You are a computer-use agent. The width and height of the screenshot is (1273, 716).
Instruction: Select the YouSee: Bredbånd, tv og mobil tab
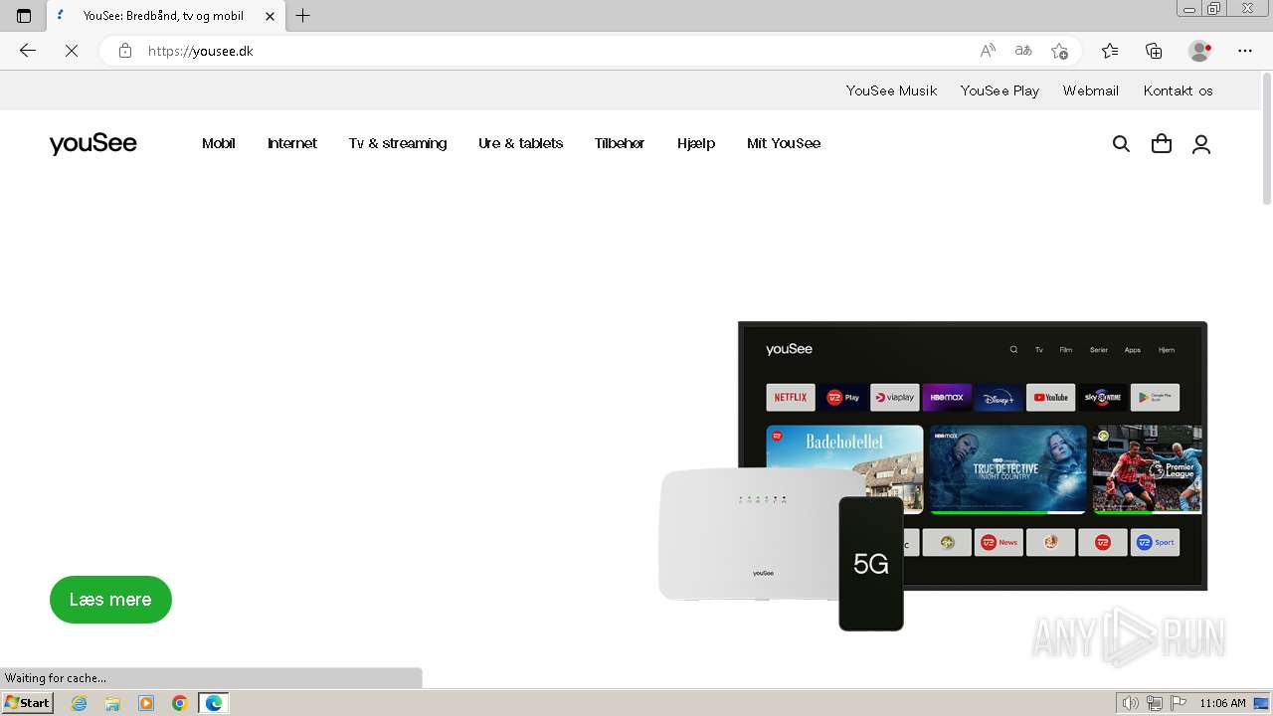[x=164, y=16]
